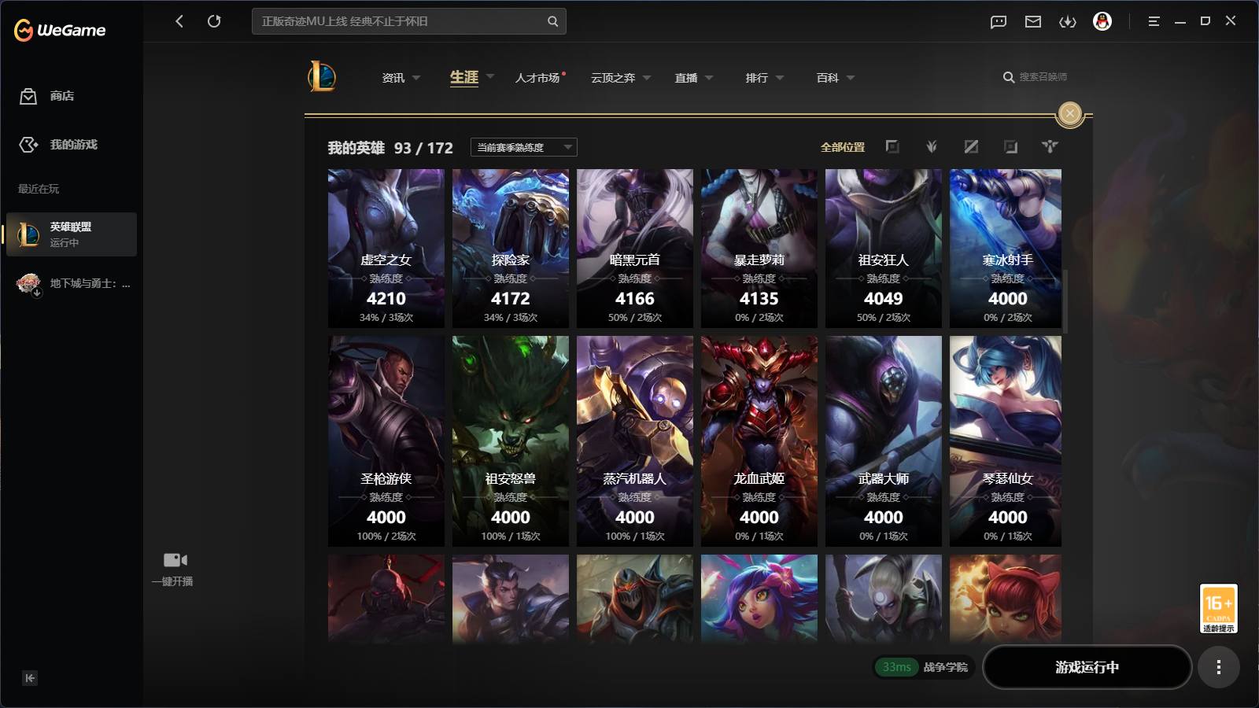
Task: Click the hero list vertical scrollbar
Action: pos(1065,301)
